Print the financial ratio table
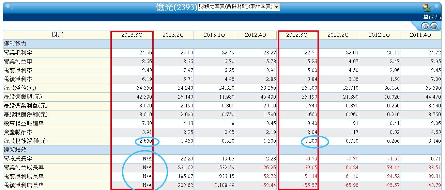This screenshot has width=445, height=190. [434, 26]
